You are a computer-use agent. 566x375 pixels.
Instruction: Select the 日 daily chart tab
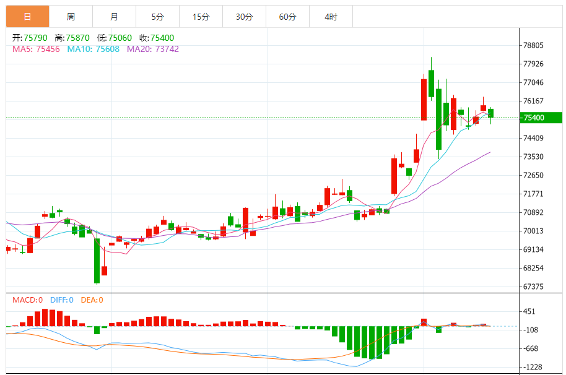(27, 17)
